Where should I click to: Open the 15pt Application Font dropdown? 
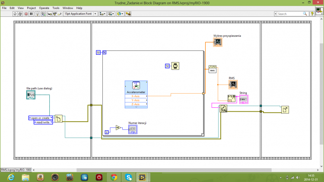(x=80, y=14)
